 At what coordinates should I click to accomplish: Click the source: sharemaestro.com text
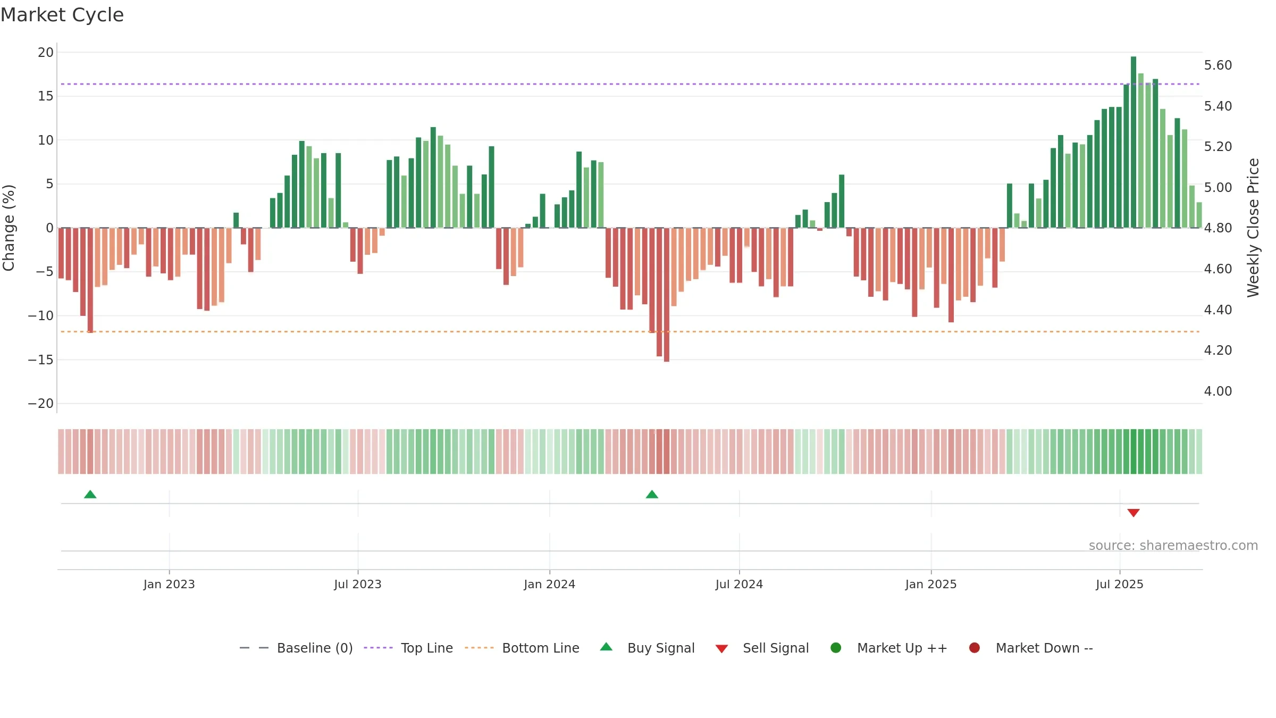pyautogui.click(x=1173, y=546)
